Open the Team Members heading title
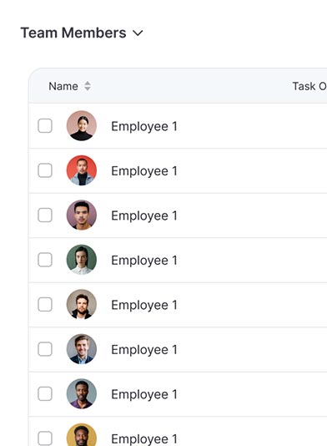The height and width of the screenshot is (446, 327). tap(73, 33)
